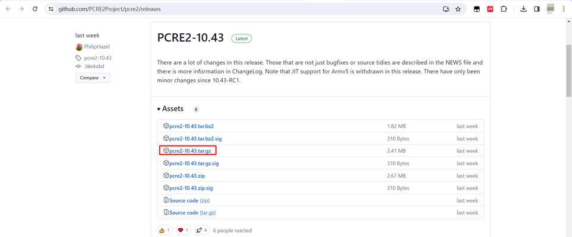Viewport: 572px width, 237px height.
Task: Click file icon of Source code (zip)
Action: (166, 200)
